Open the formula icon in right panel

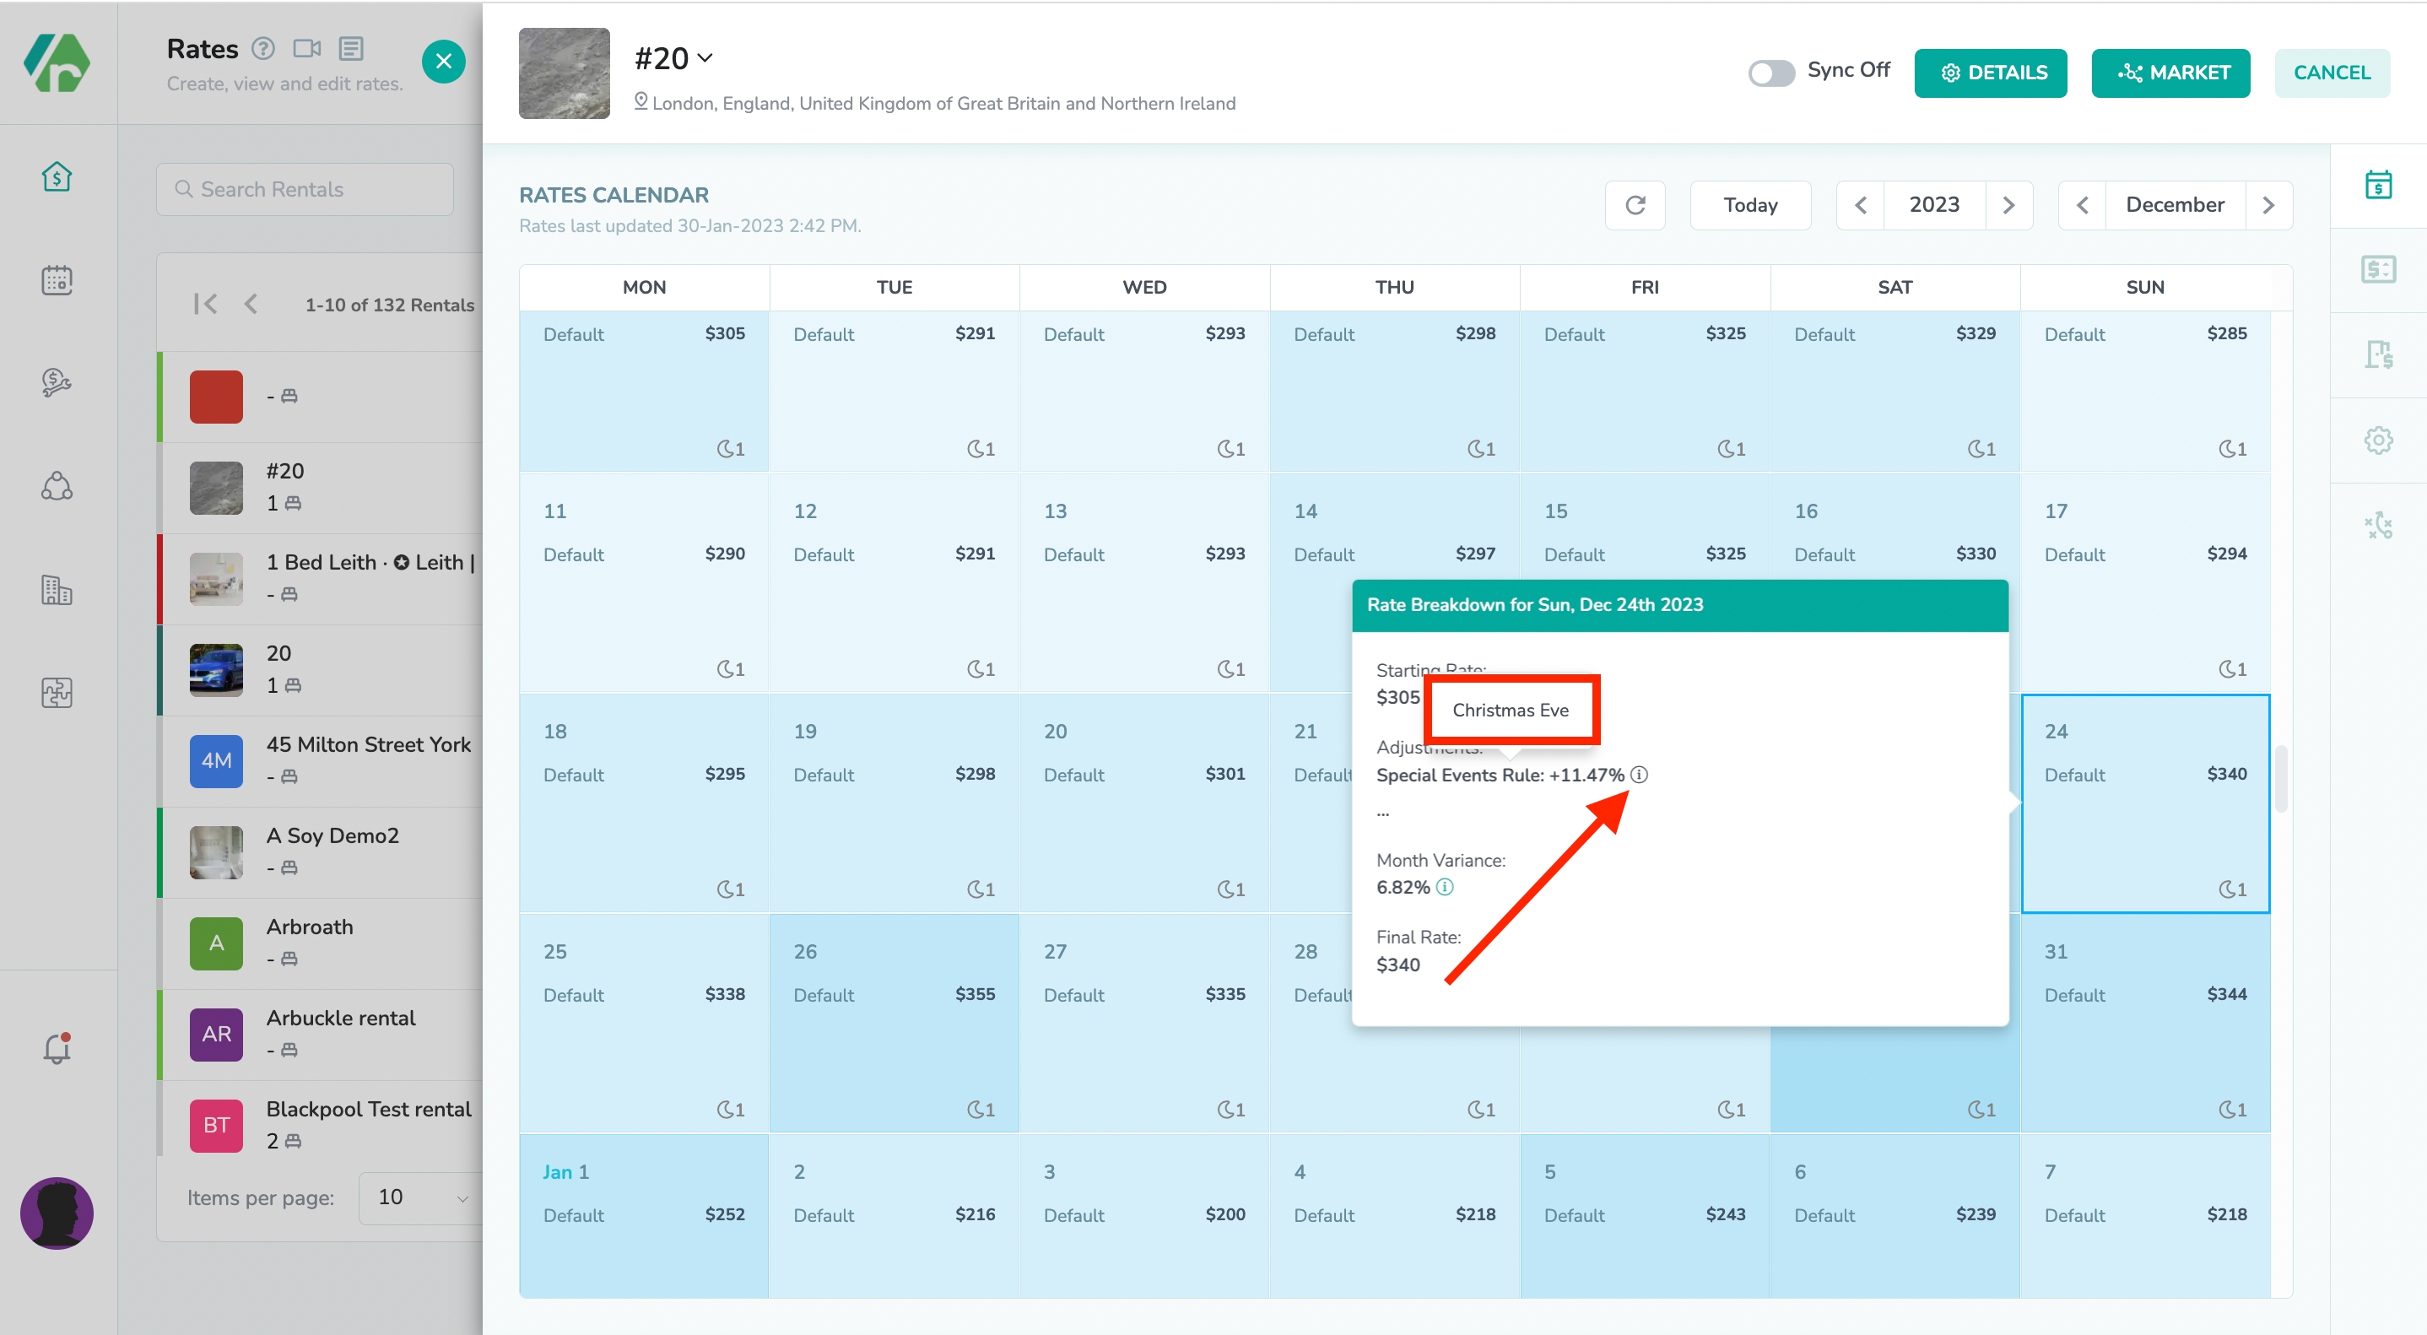pyautogui.click(x=2378, y=525)
